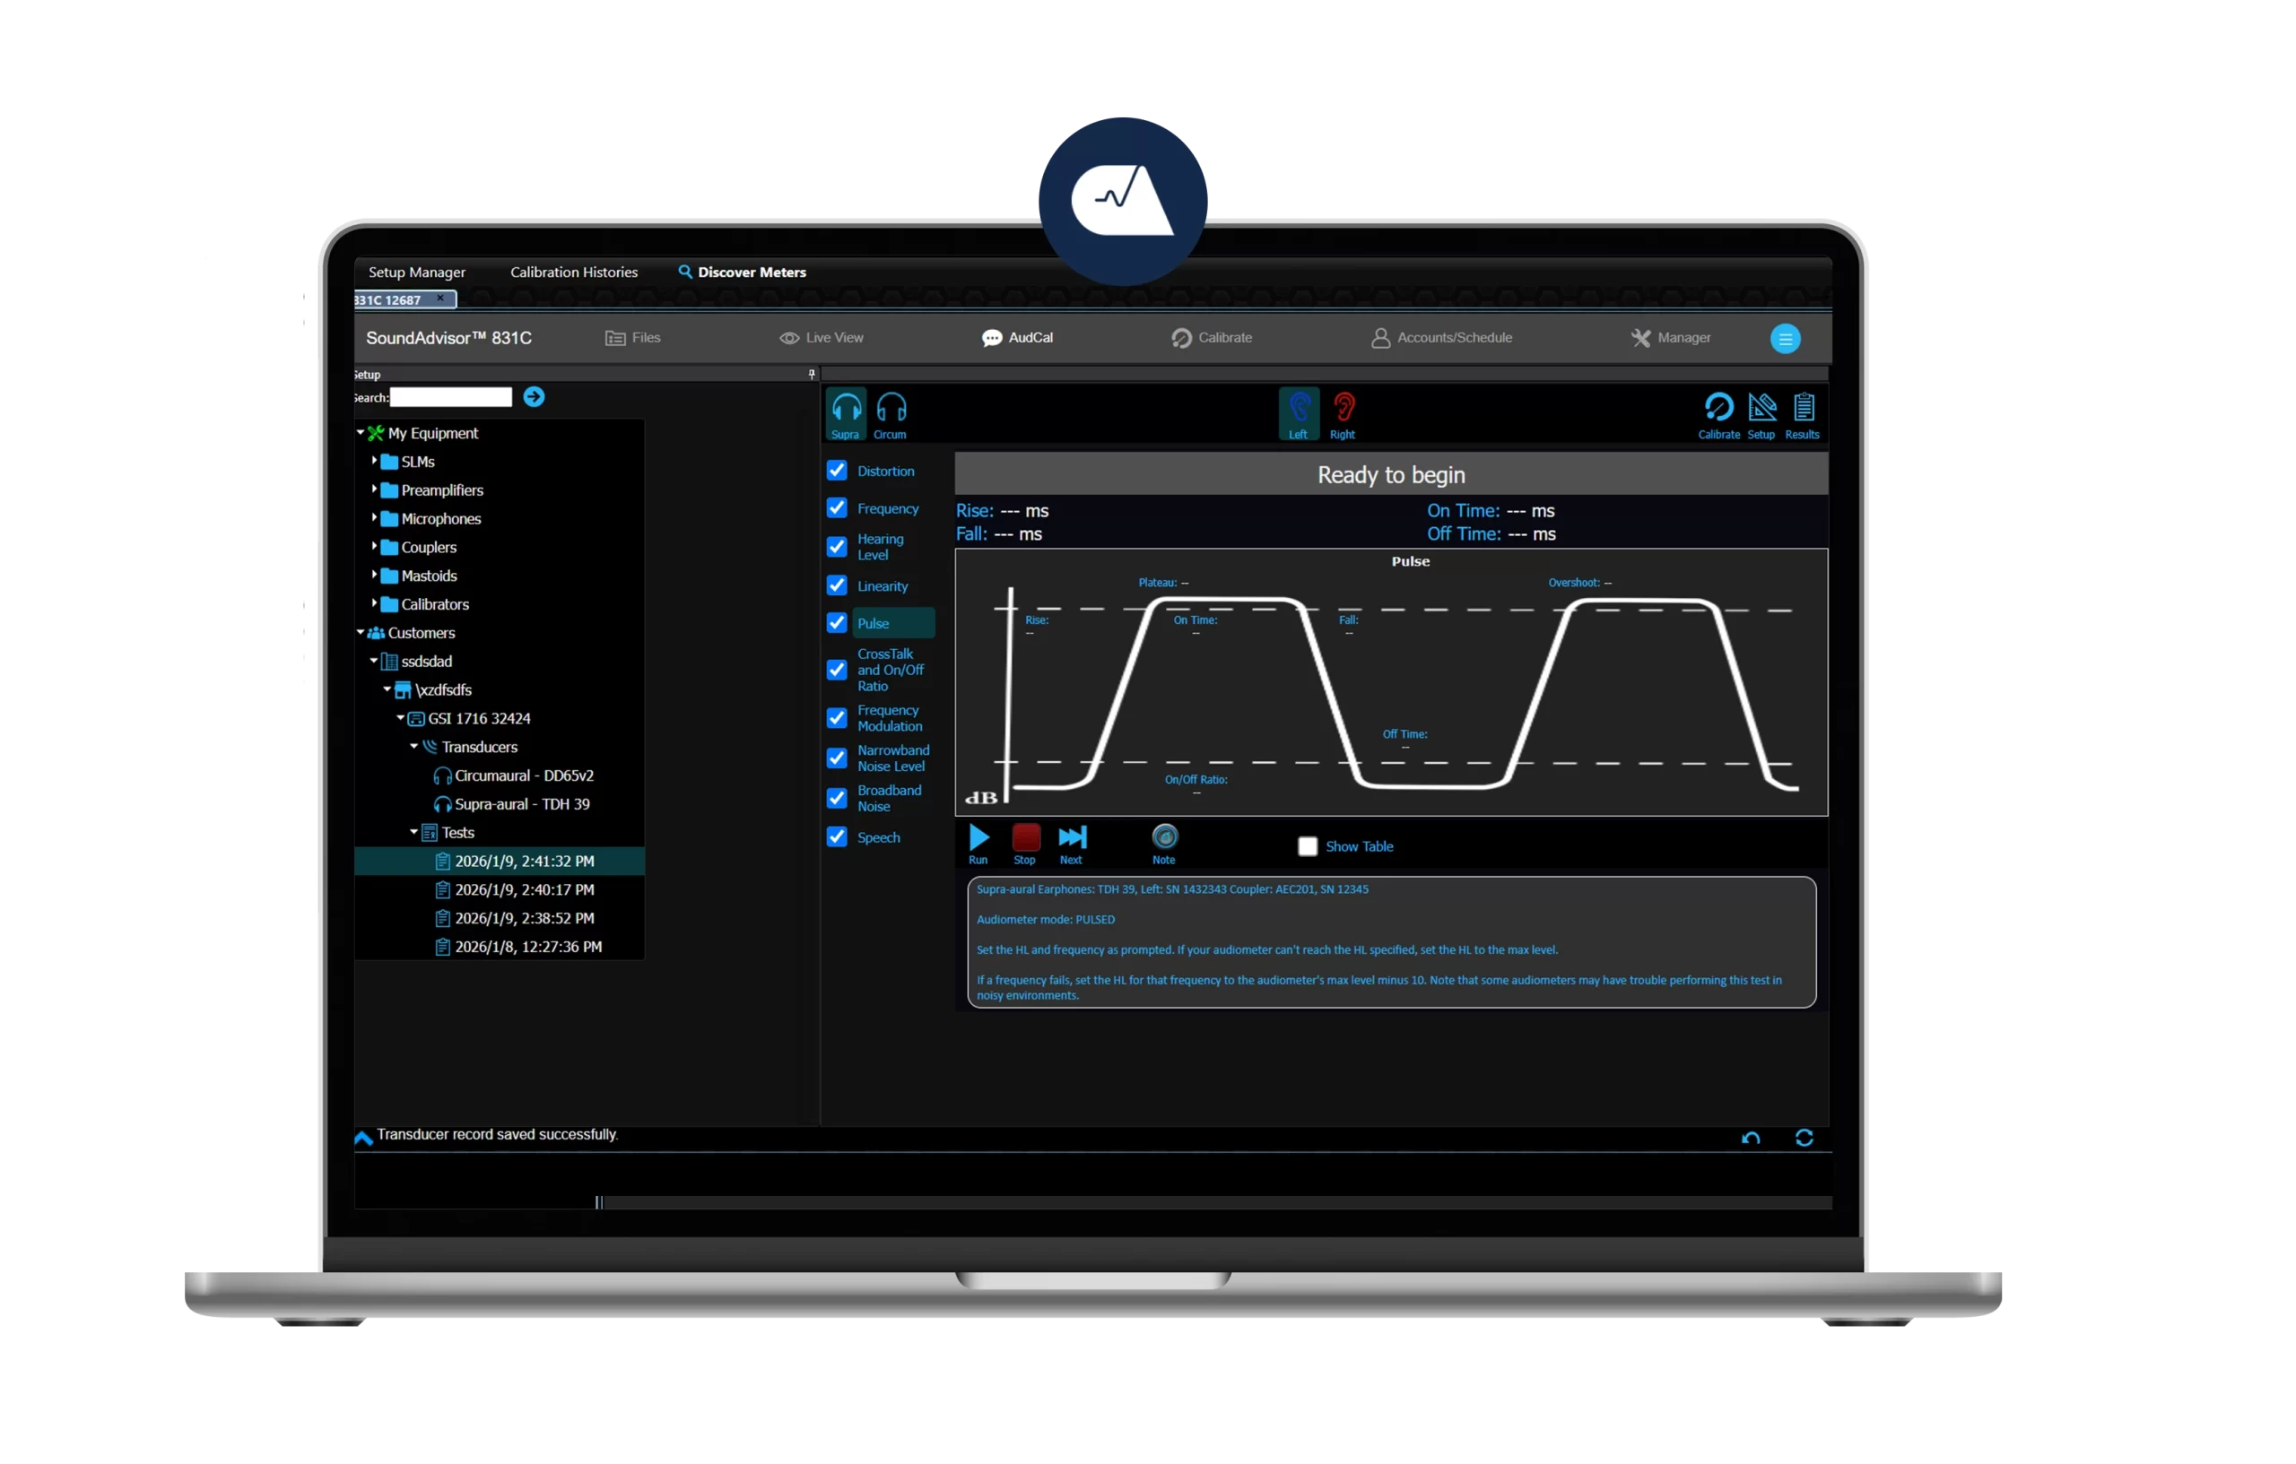
Task: Start the test with Run
Action: [979, 845]
